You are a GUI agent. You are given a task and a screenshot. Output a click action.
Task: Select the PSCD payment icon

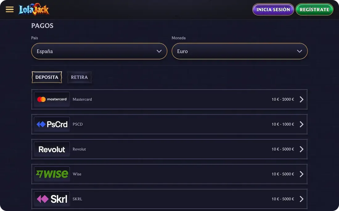[x=51, y=124]
